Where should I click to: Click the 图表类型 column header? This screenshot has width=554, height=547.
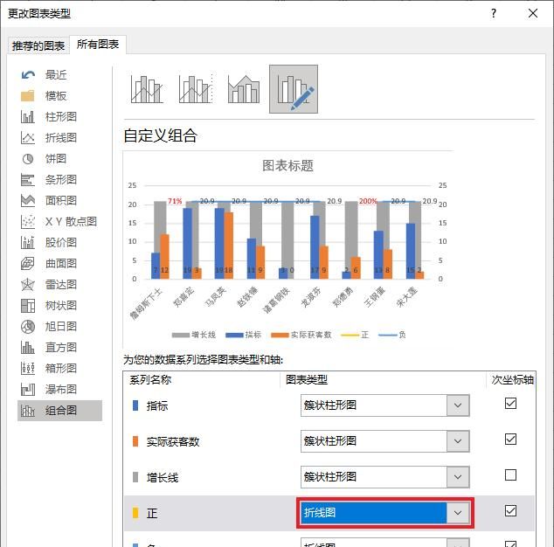[307, 380]
